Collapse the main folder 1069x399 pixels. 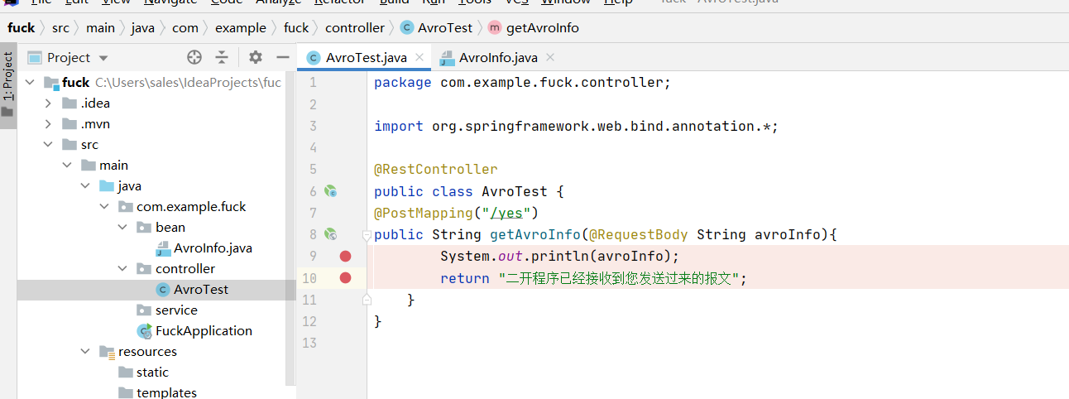(x=67, y=166)
